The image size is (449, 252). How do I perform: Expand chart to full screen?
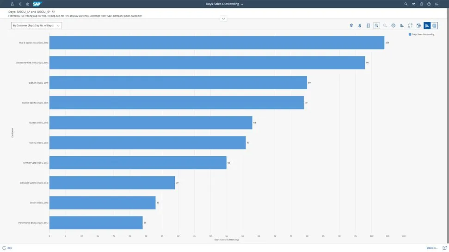point(410,25)
